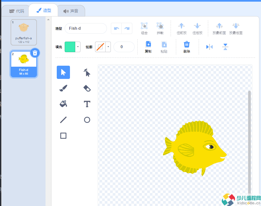The image size is (261, 206).
Task: Flip the costume vertically
Action: click(225, 47)
